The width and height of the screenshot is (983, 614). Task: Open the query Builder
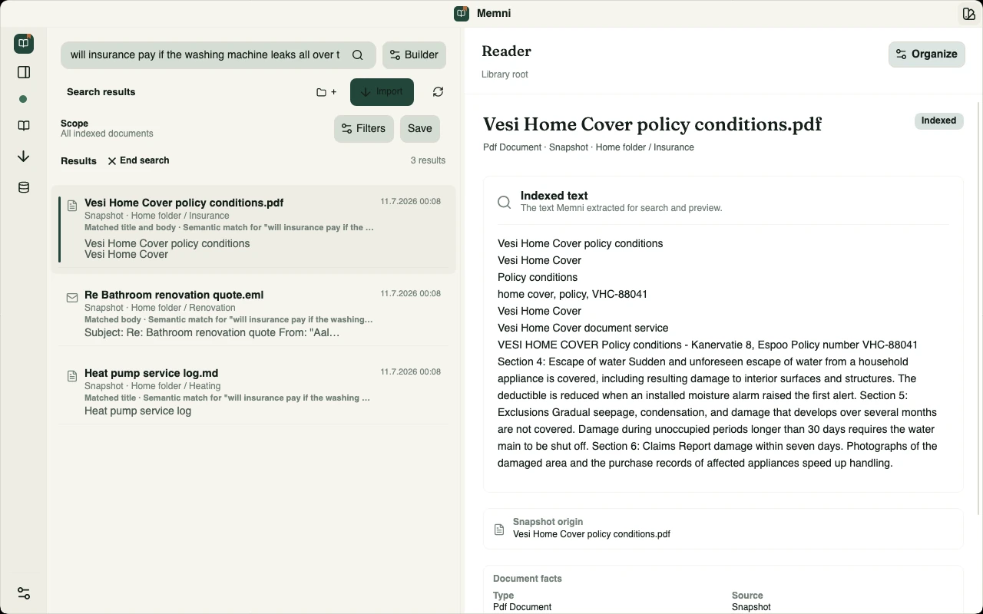(x=414, y=55)
